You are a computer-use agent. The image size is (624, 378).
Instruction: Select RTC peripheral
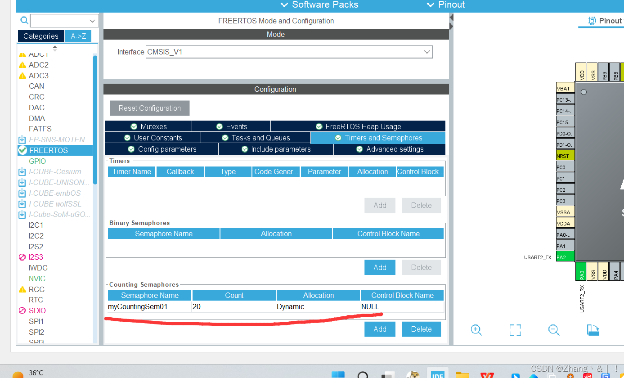(36, 300)
